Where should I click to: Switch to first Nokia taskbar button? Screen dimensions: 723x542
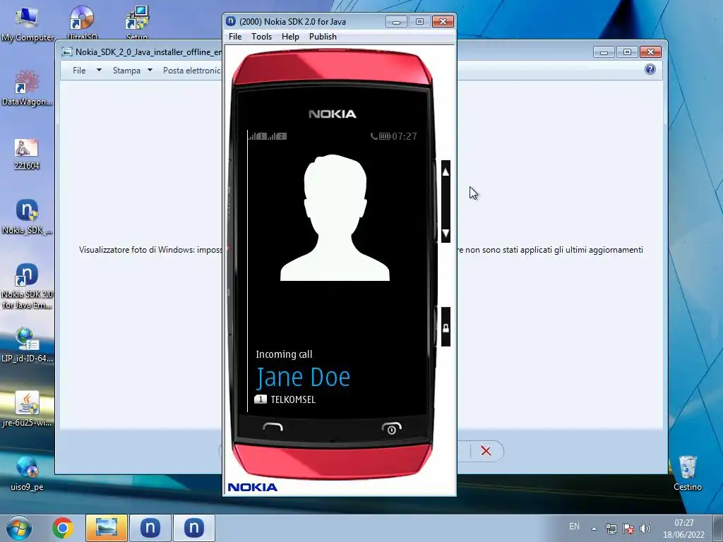tap(150, 528)
